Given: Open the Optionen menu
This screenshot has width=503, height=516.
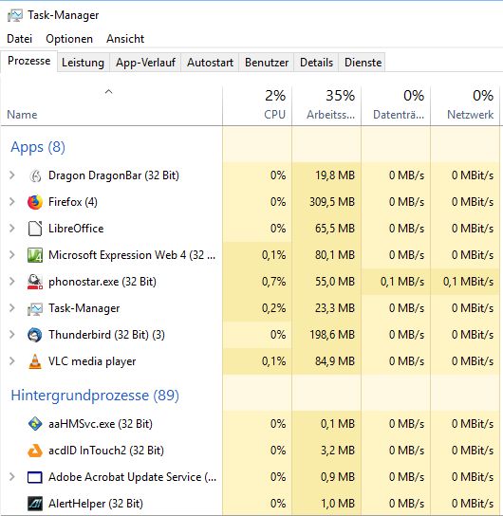Looking at the screenshot, I should click(x=69, y=39).
